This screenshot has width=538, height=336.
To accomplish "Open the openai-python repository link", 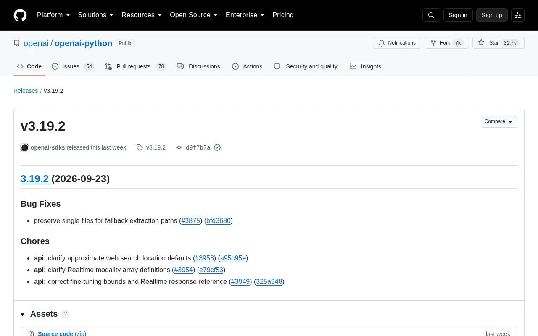I will coord(83,43).
